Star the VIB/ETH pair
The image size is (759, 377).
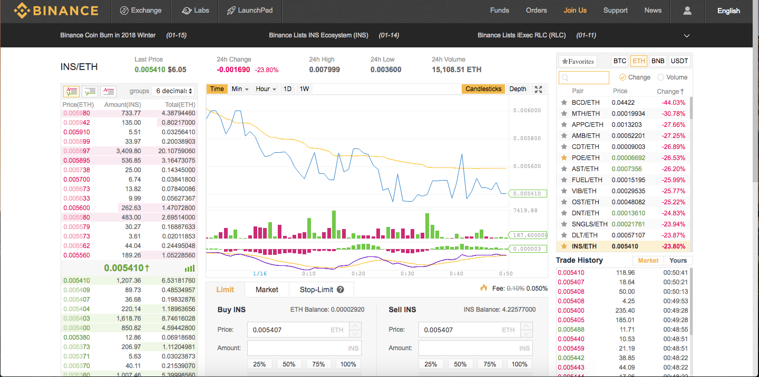[x=564, y=191]
